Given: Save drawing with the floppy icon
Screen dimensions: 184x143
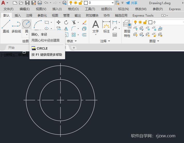Looking at the screenshot, I should coord(27,3).
